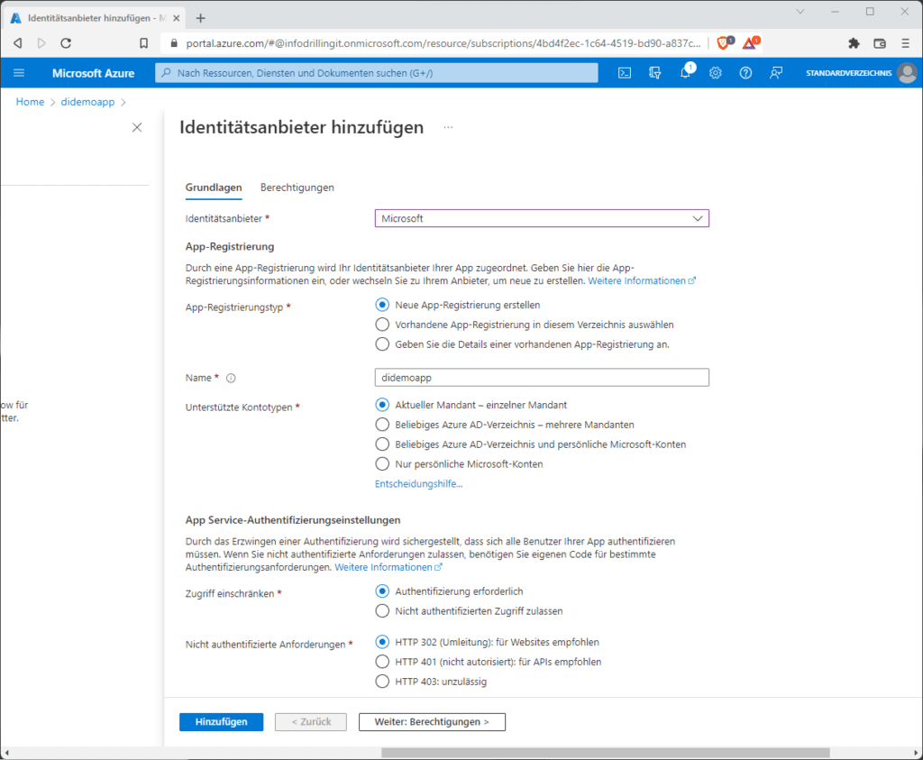Click the Zurück button
This screenshot has height=760, width=923.
pyautogui.click(x=311, y=722)
